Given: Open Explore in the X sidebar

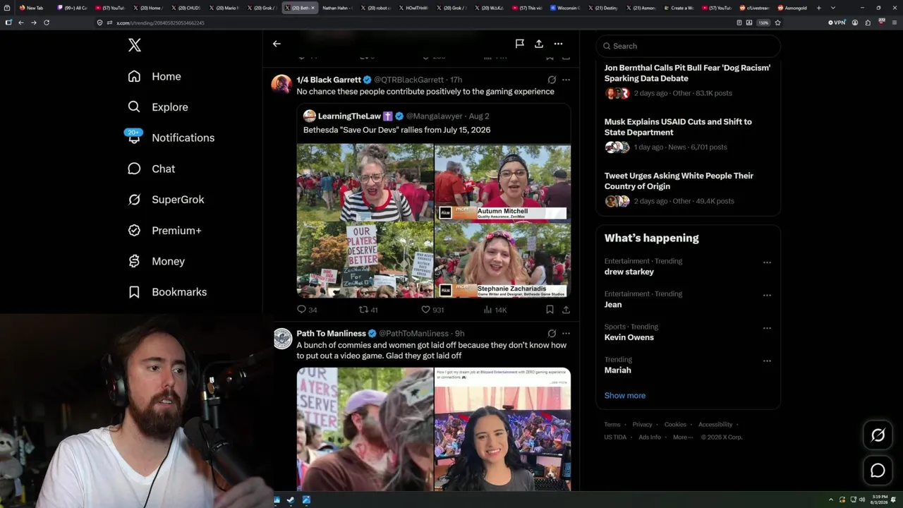Looking at the screenshot, I should 158,107.
